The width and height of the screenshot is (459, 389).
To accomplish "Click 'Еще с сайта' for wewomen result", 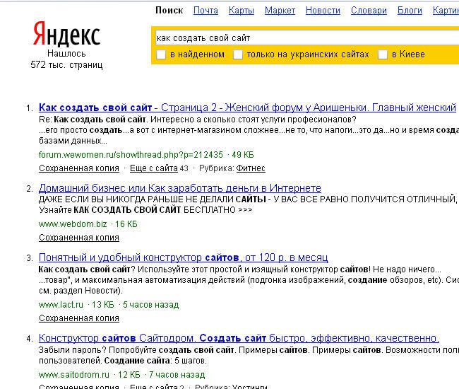I will click(154, 168).
